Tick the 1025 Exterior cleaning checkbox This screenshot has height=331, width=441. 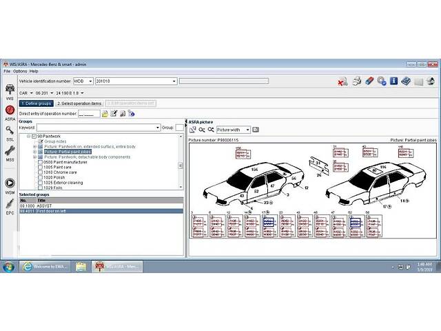coord(40,183)
